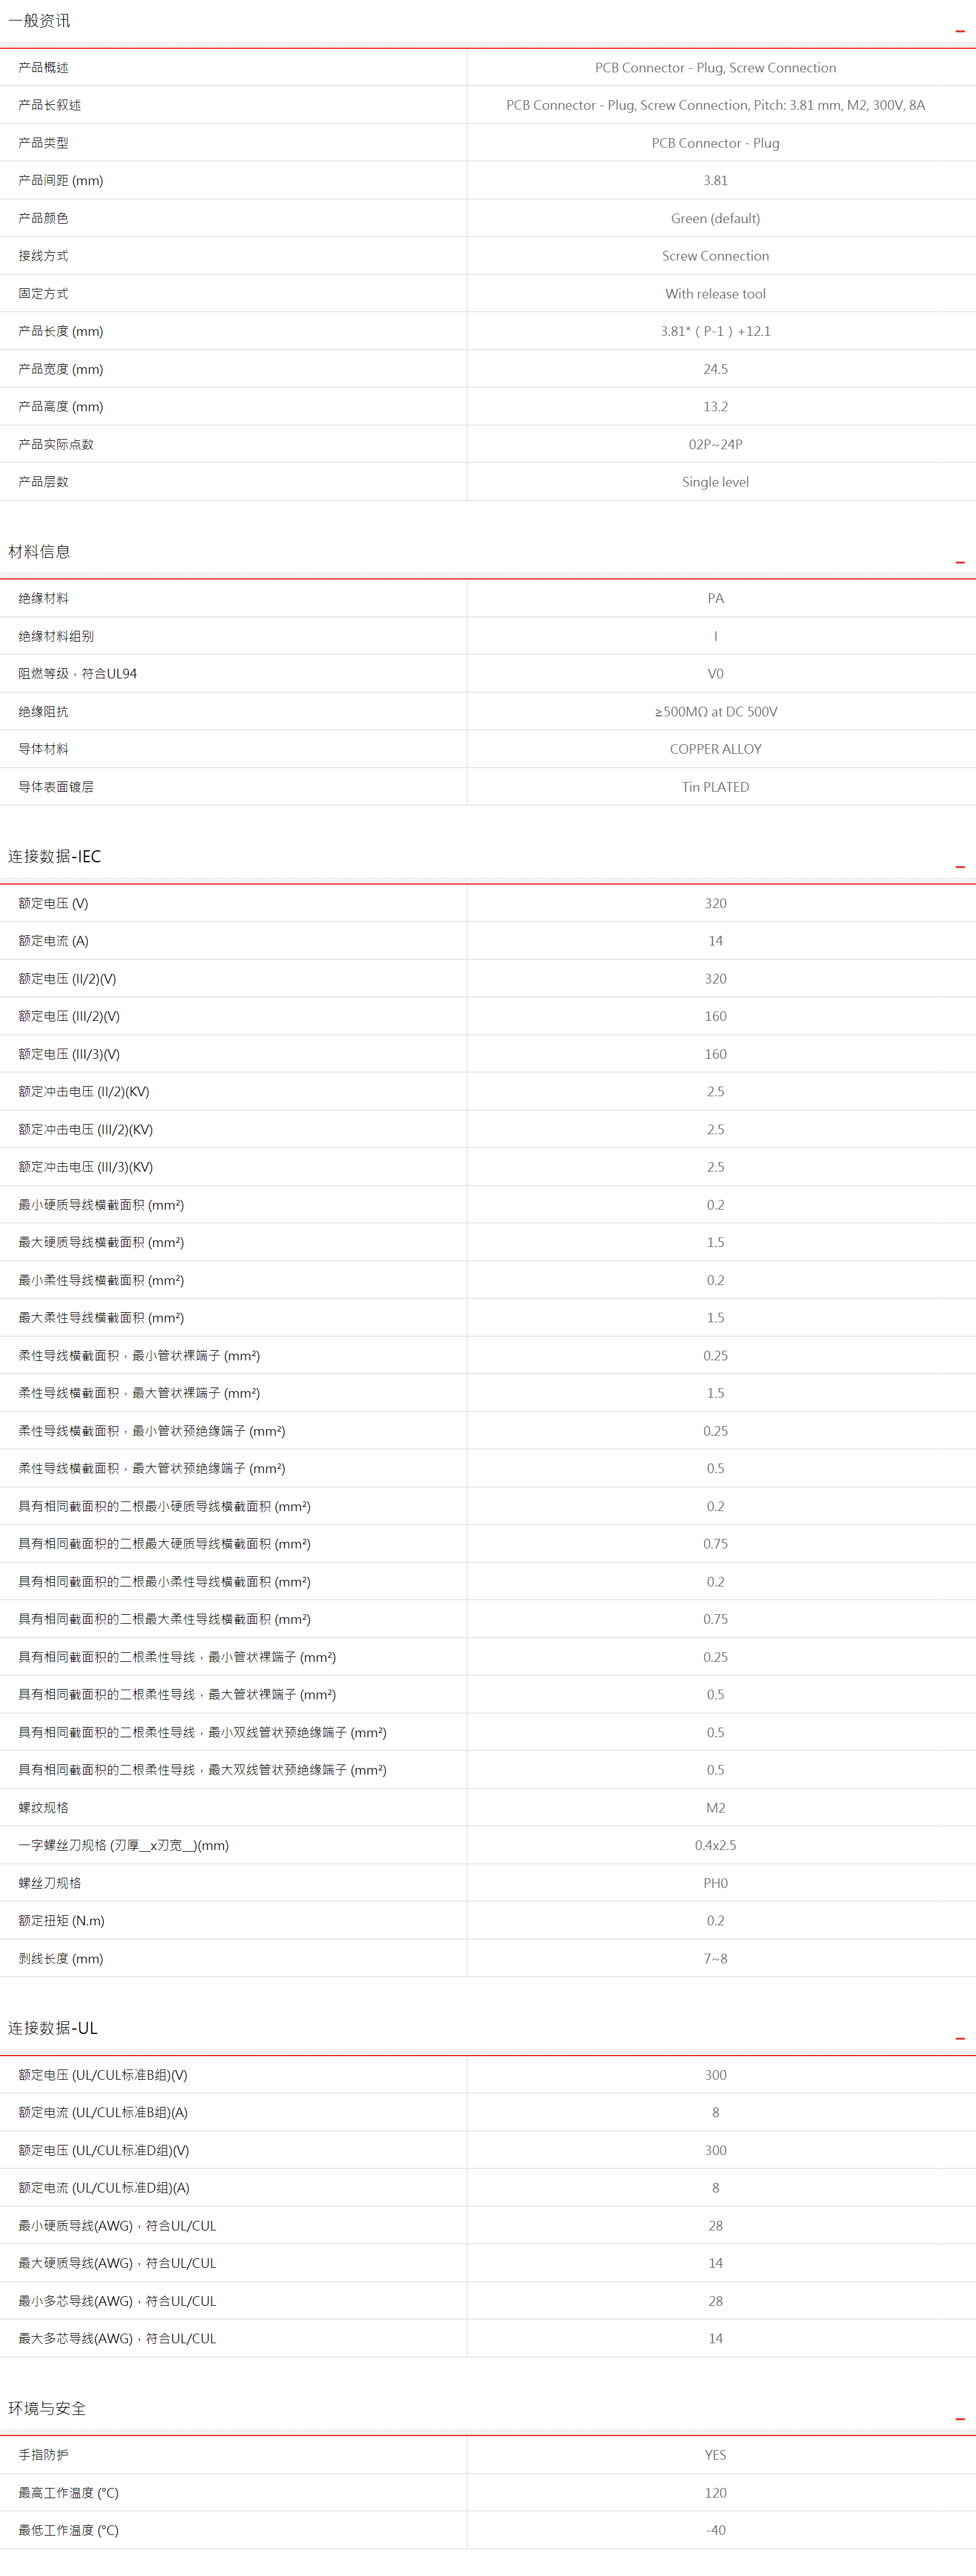Click the product length formula 3.81*(P-1)+12.1
Image resolution: width=976 pixels, height=2576 pixels.
click(715, 331)
